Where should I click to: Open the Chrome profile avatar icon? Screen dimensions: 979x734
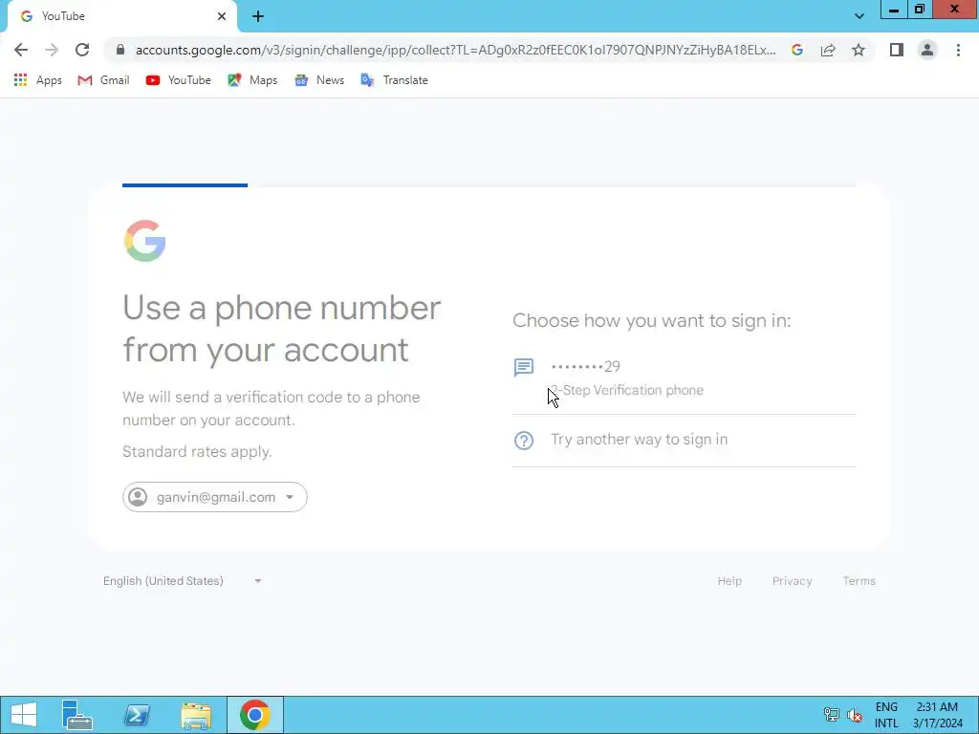(x=927, y=50)
